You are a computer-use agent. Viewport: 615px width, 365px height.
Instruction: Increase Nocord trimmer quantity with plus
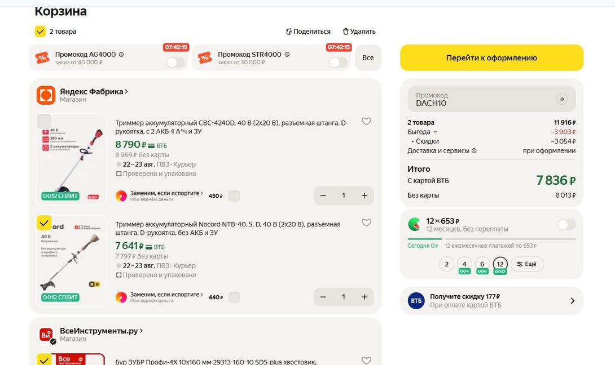pos(364,297)
